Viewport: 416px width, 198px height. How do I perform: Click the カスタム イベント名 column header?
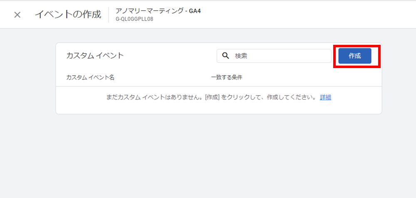click(x=90, y=78)
